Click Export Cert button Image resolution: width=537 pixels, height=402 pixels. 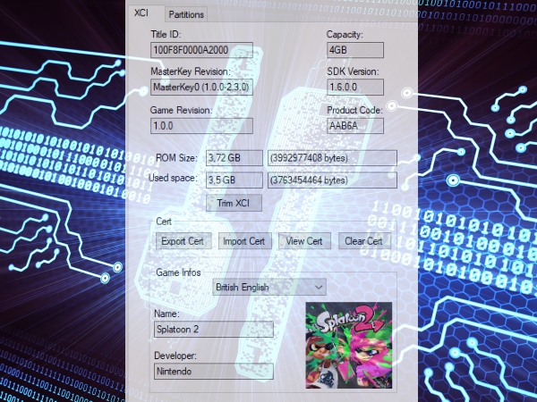coord(183,241)
